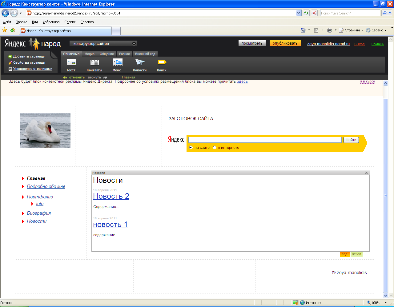Screen dimensions: 394x307
Task: Insert a Новости block from toolbar
Action: pos(140,65)
